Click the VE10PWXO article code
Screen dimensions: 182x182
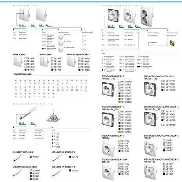tap(126, 82)
